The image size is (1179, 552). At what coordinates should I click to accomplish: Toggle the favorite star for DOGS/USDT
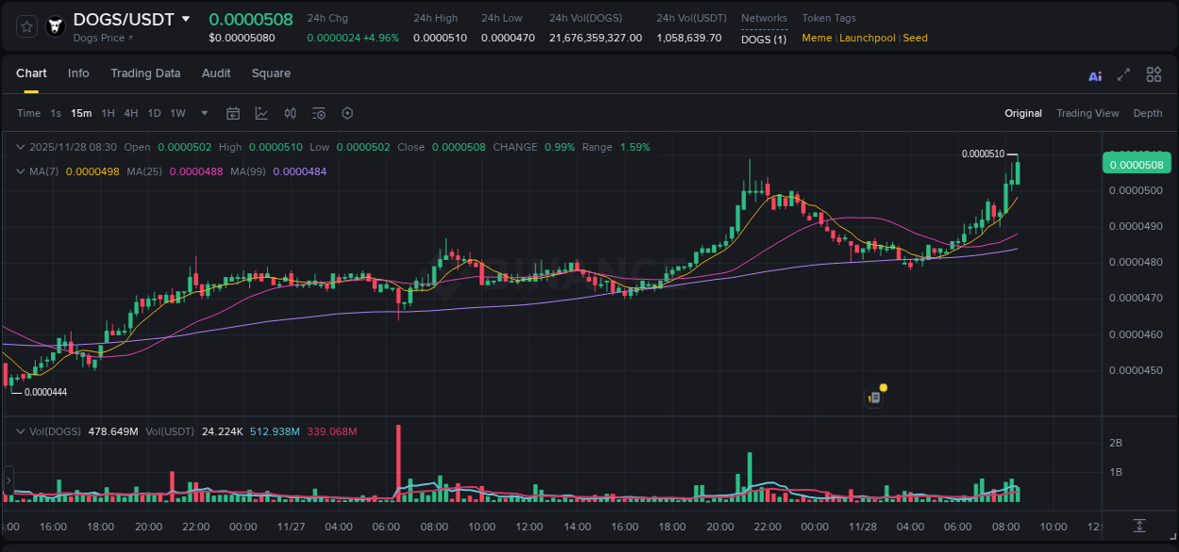[x=25, y=25]
